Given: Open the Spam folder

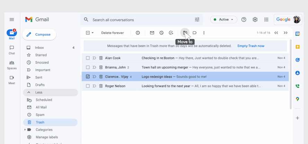Looking at the screenshot, I should [x=40, y=115].
